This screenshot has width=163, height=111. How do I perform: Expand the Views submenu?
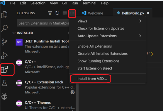click(108, 21)
